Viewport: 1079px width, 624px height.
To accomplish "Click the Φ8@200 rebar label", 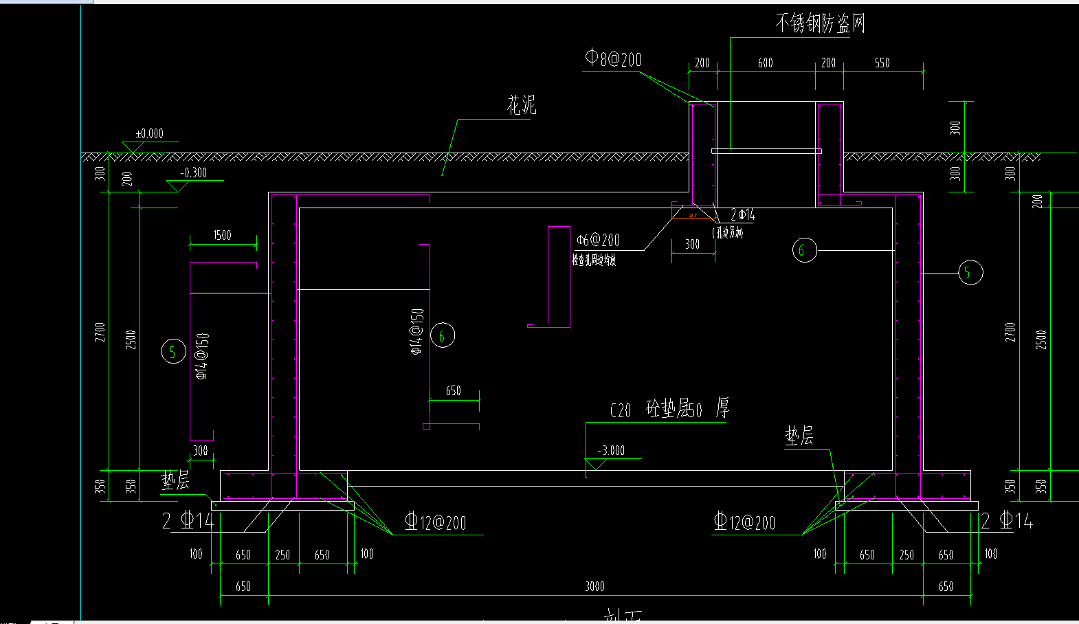I will click(613, 58).
